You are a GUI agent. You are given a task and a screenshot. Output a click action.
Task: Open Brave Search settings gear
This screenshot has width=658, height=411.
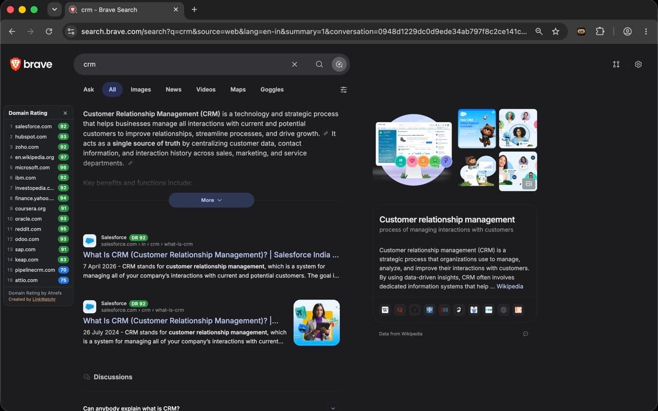(638, 64)
